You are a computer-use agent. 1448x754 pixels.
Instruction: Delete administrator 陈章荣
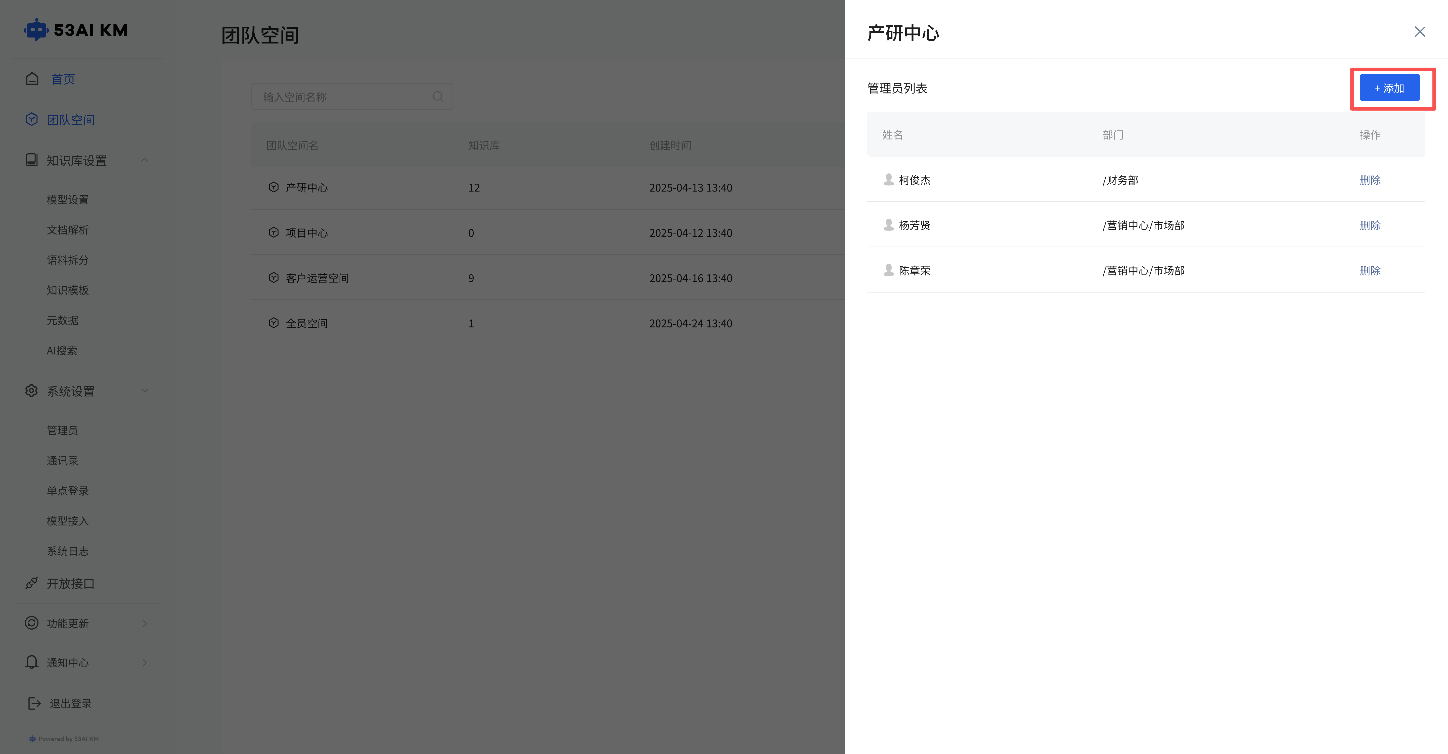click(1370, 270)
